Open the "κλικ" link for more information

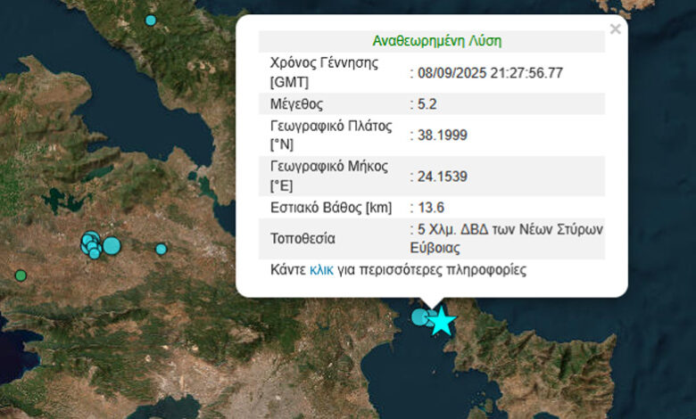click(321, 269)
